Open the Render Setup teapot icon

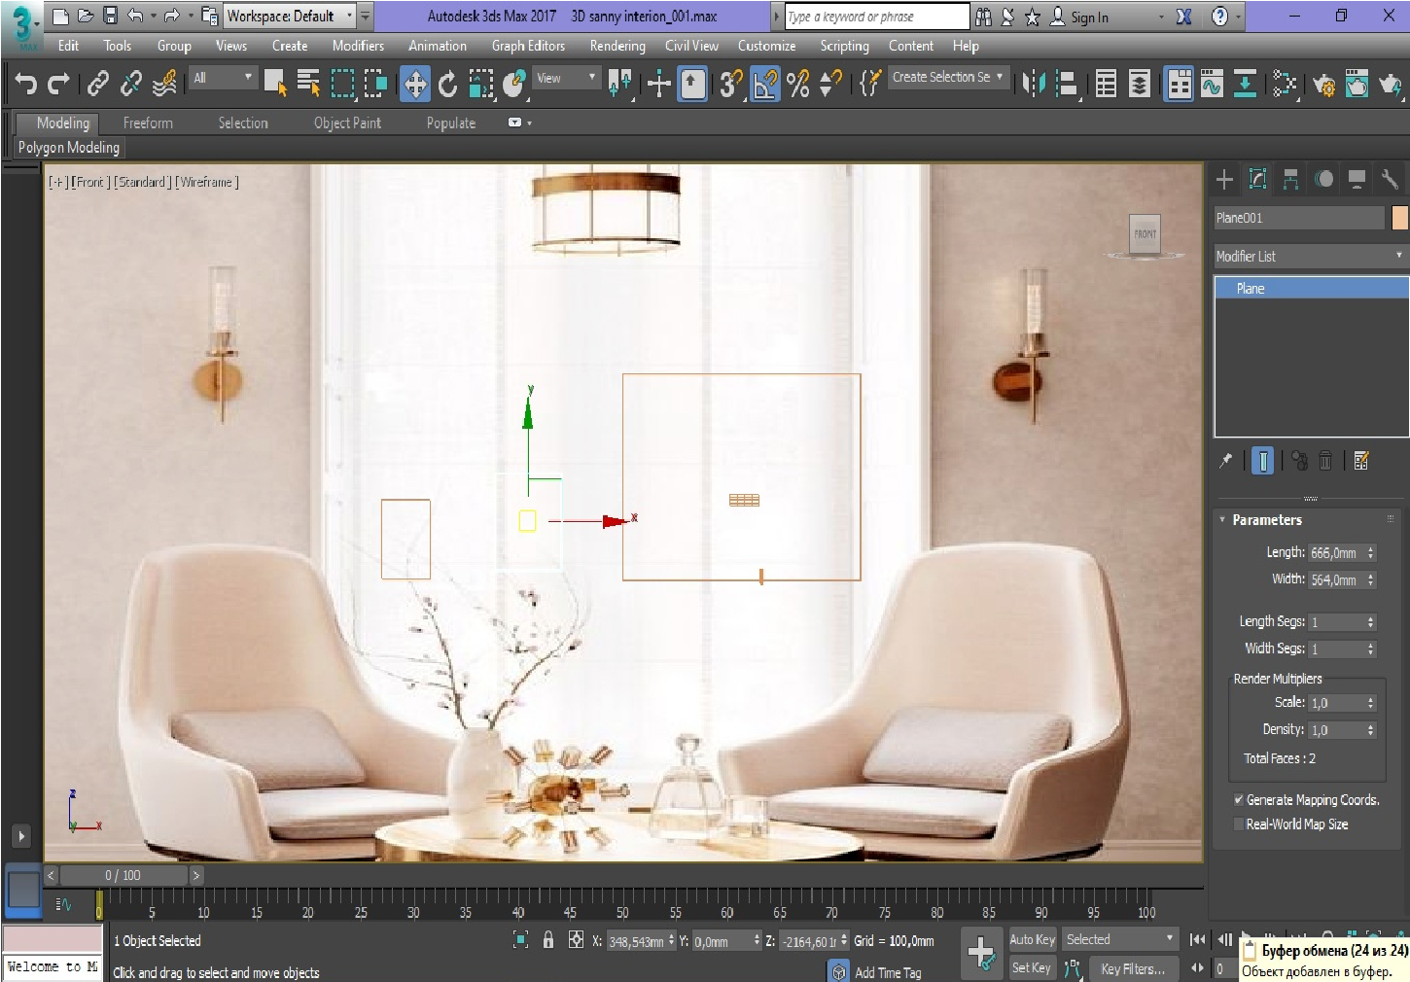click(1323, 86)
